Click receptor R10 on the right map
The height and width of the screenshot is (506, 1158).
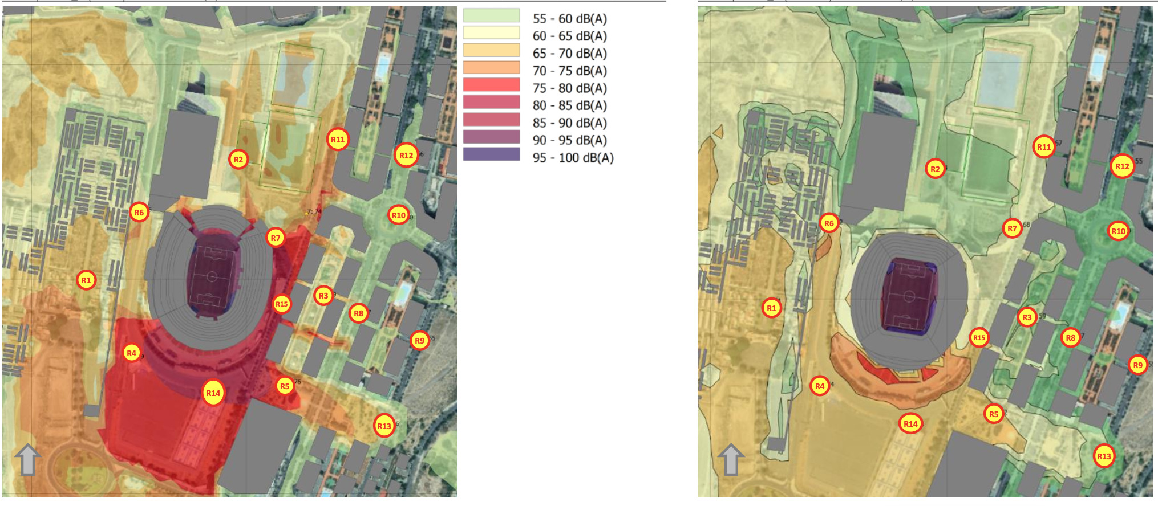[x=1118, y=231]
